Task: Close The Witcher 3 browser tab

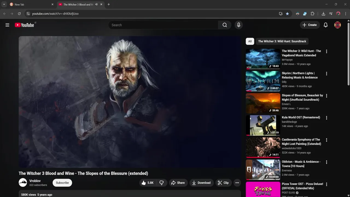Action: tap(101, 4)
